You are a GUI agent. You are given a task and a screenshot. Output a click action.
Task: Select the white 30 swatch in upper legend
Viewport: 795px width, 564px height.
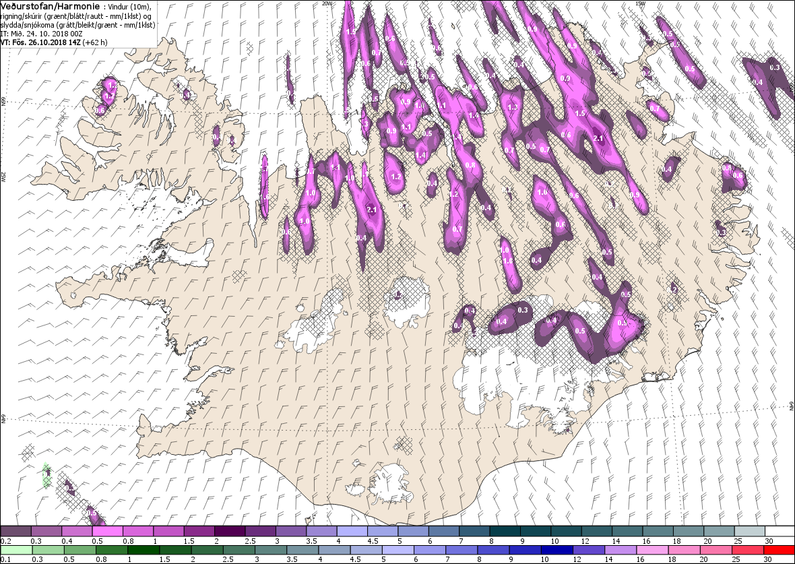tap(780, 531)
